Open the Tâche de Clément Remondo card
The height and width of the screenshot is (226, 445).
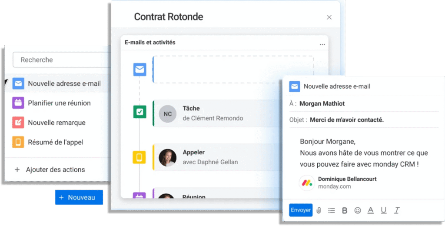coord(217,113)
